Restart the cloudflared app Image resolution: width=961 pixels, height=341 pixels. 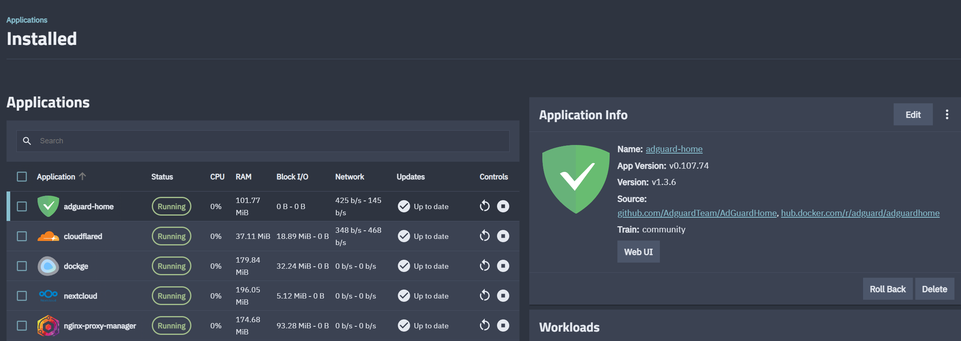(x=484, y=236)
